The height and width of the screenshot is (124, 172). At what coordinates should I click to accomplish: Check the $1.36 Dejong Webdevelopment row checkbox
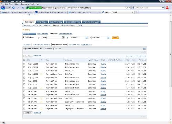24,109
